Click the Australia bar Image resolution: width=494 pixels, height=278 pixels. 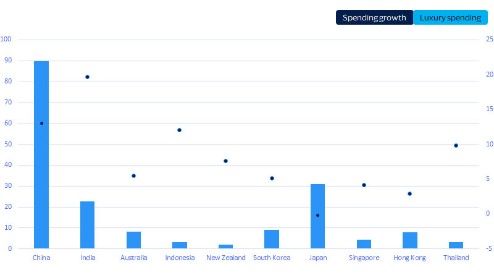tap(133, 240)
